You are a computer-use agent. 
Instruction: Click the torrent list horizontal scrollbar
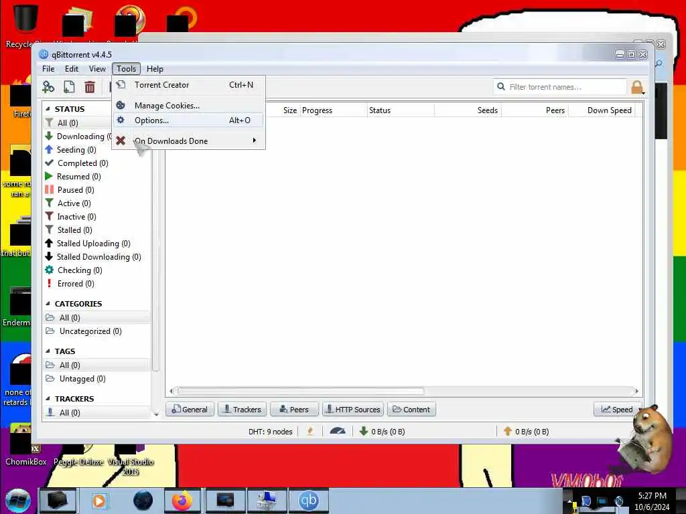[301, 391]
